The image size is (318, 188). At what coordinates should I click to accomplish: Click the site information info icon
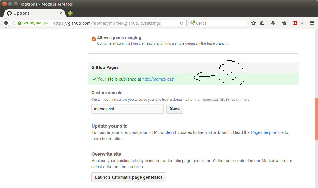(14, 23)
